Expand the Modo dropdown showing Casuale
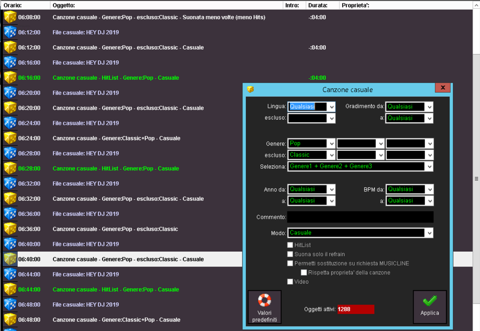480x331 pixels. coord(429,233)
